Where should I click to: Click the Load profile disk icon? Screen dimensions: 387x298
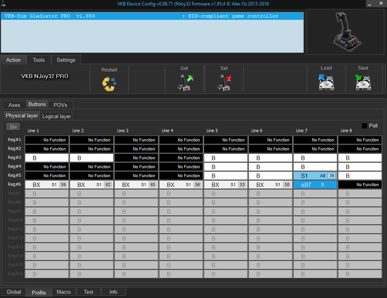click(x=326, y=82)
